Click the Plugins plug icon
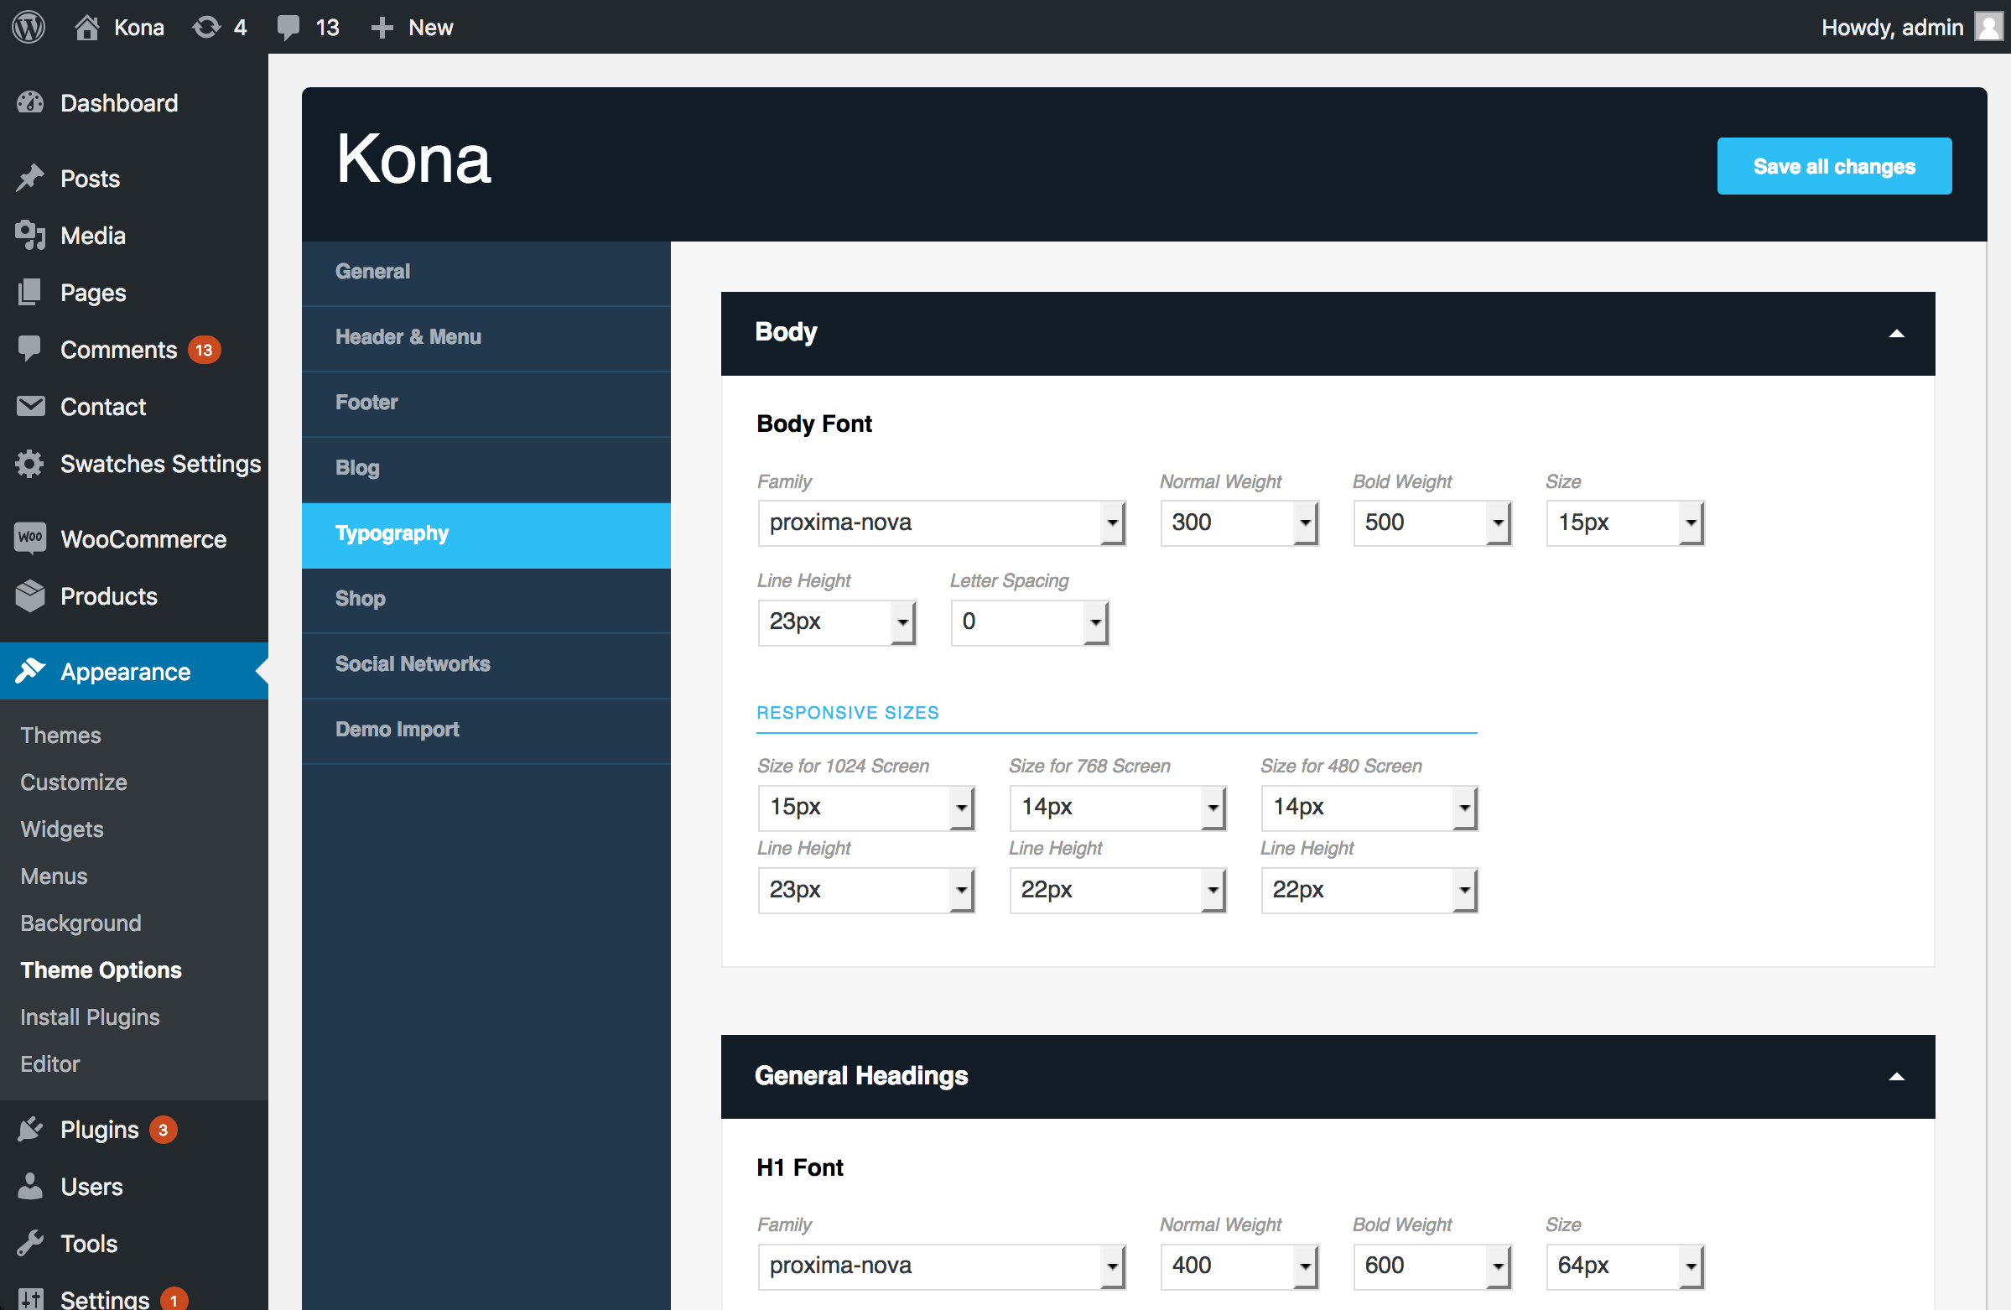2011x1310 pixels. [x=30, y=1129]
